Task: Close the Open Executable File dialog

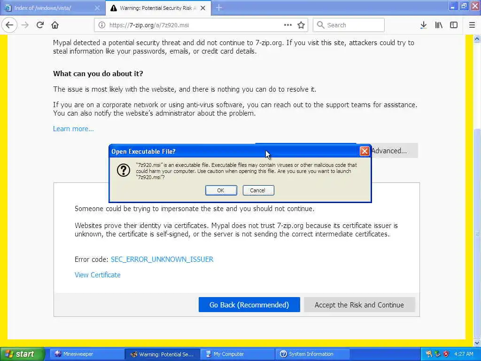Action: [365, 151]
